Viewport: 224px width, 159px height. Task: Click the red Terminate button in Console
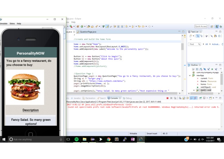point(167,98)
